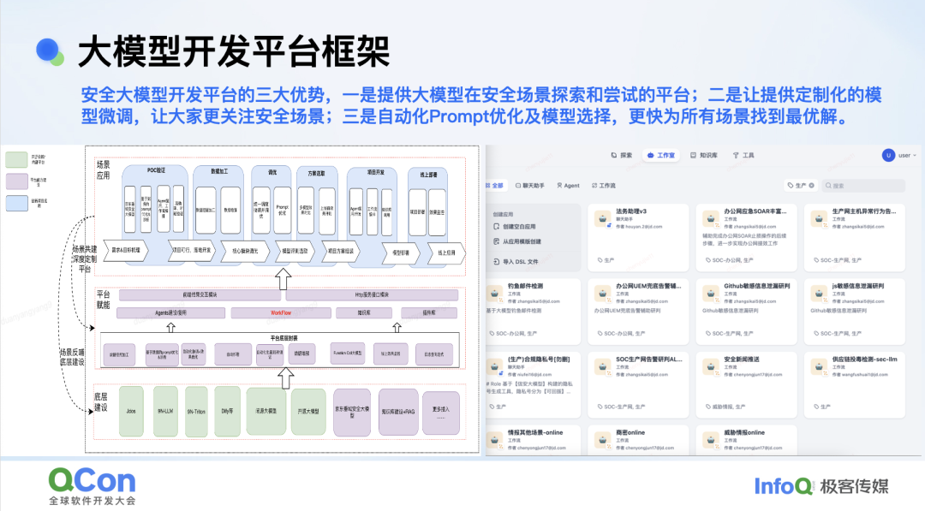925x511 pixels.
Task: Click 从应用模板创建 option
Action: (x=516, y=241)
